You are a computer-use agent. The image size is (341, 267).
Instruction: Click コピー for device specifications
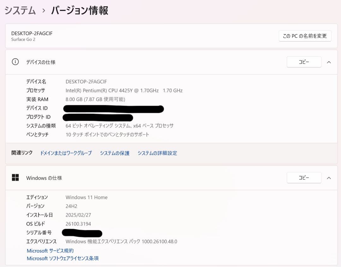point(304,62)
